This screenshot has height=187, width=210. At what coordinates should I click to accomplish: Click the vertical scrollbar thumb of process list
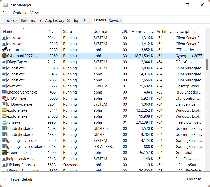tap(207, 65)
